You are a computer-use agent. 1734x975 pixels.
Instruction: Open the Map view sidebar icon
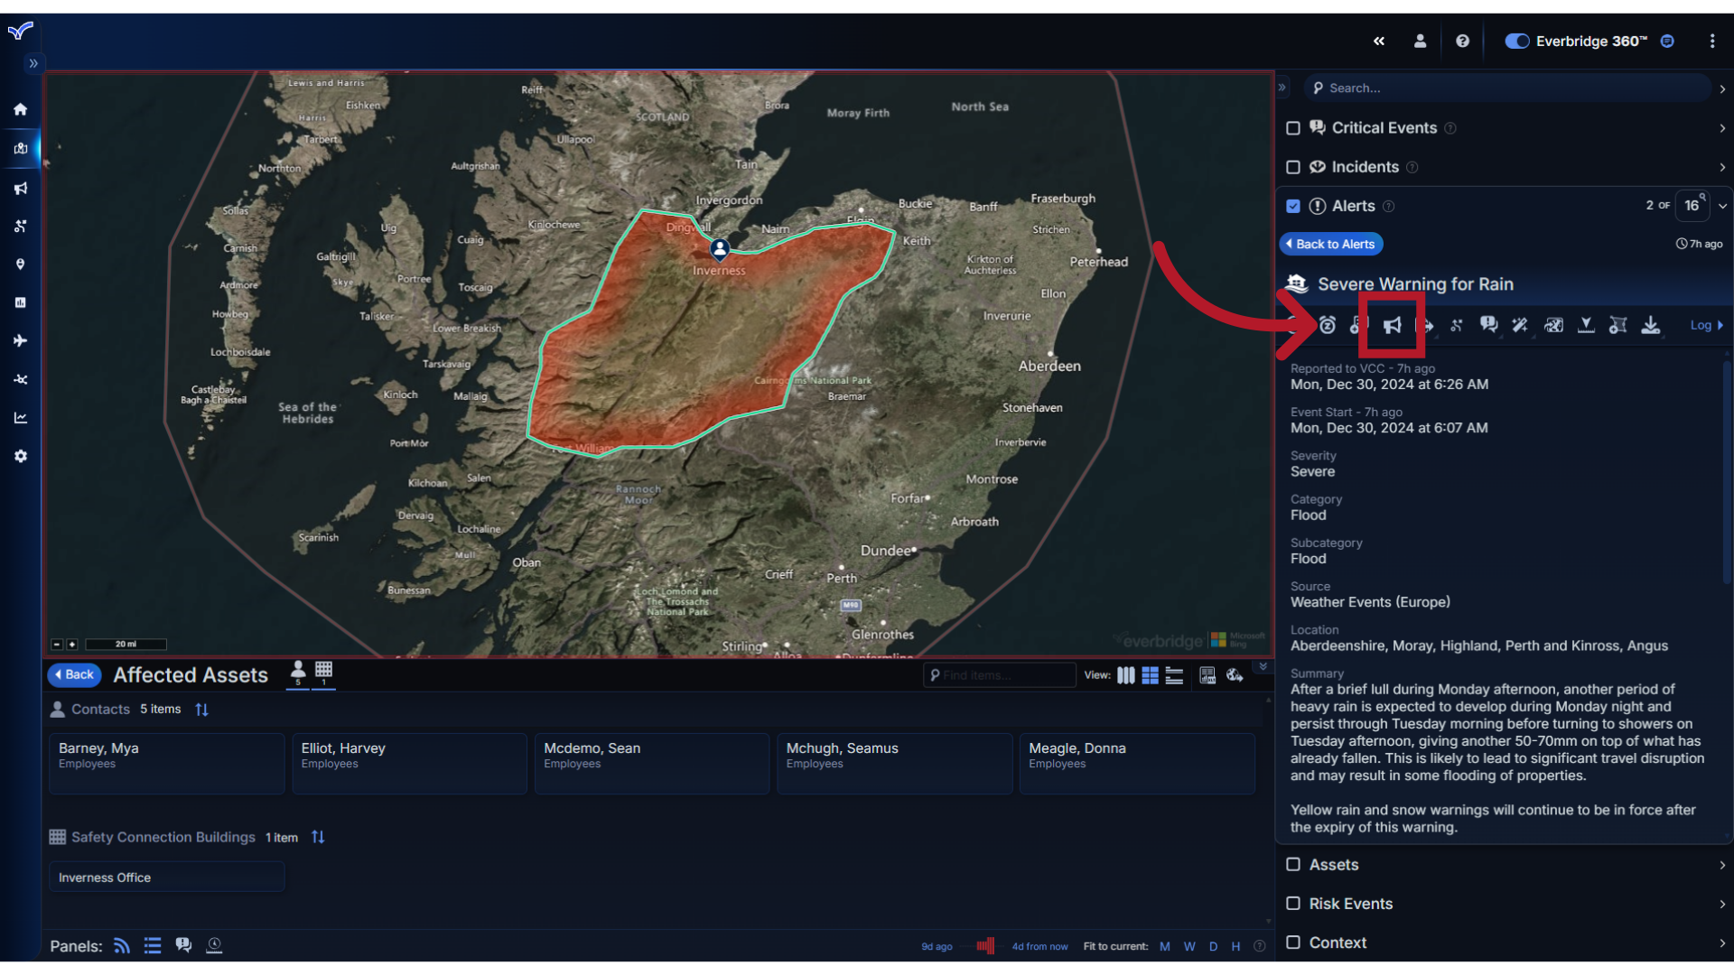[x=20, y=149]
